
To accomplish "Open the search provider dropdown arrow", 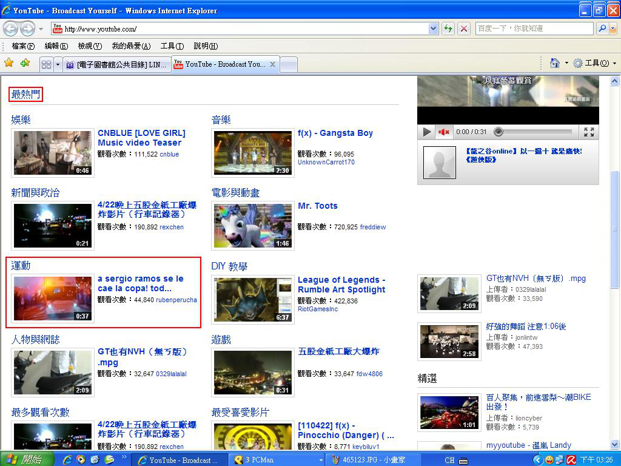I will pyautogui.click(x=613, y=29).
